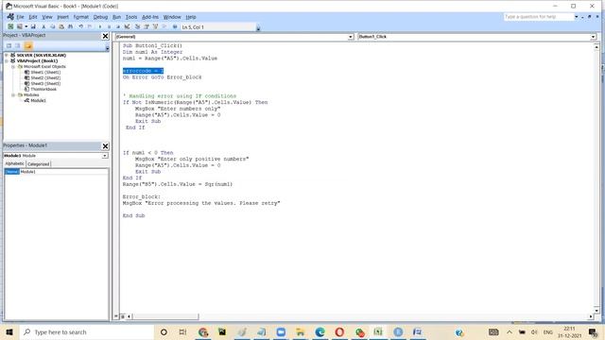
Task: Open the Edit menu
Action: [x=33, y=17]
